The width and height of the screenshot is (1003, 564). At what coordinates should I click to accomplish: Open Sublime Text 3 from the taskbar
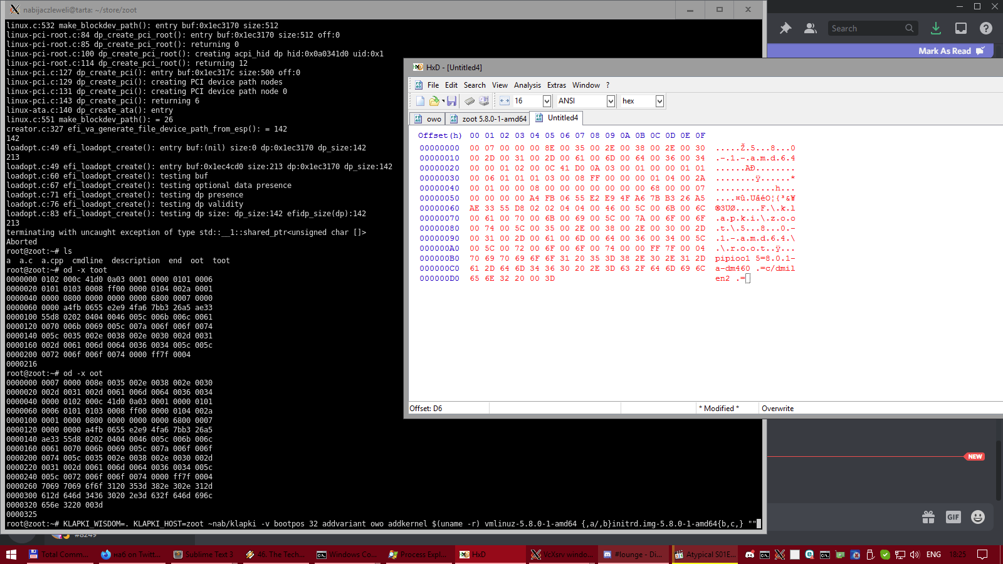pyautogui.click(x=203, y=555)
